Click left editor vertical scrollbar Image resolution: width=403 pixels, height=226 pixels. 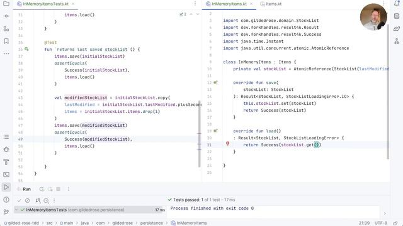pos(200,134)
